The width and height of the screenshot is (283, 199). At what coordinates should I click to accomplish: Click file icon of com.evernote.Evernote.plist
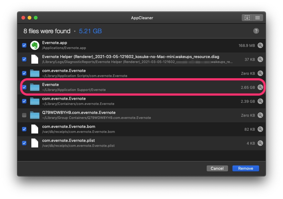click(x=35, y=143)
